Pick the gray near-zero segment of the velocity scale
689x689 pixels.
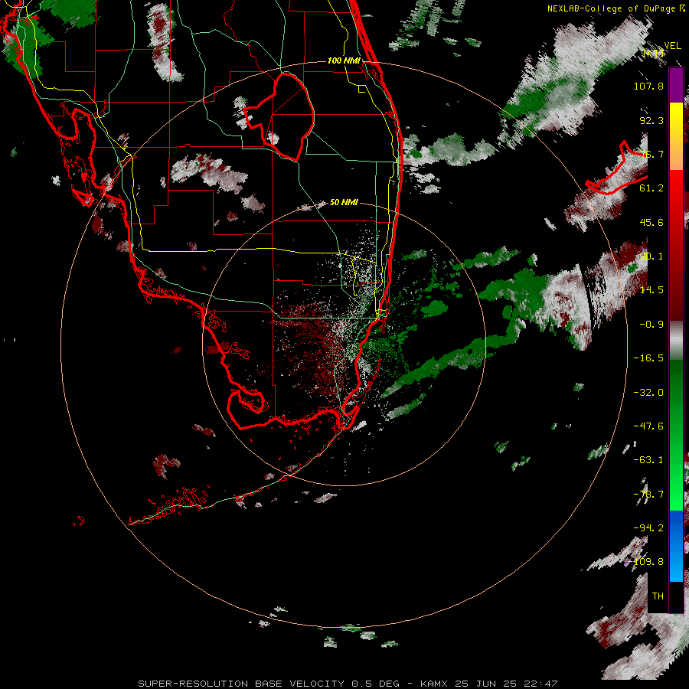pyautogui.click(x=676, y=341)
